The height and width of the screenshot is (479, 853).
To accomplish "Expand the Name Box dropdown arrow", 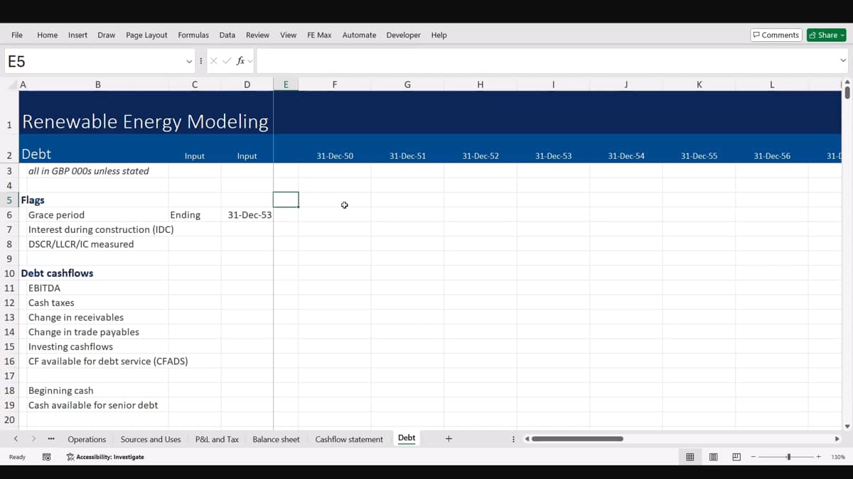I will (189, 61).
